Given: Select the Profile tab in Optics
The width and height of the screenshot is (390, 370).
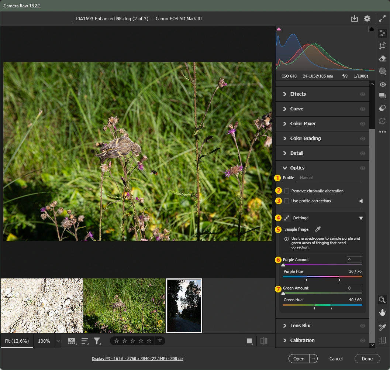Looking at the screenshot, I should [x=289, y=178].
